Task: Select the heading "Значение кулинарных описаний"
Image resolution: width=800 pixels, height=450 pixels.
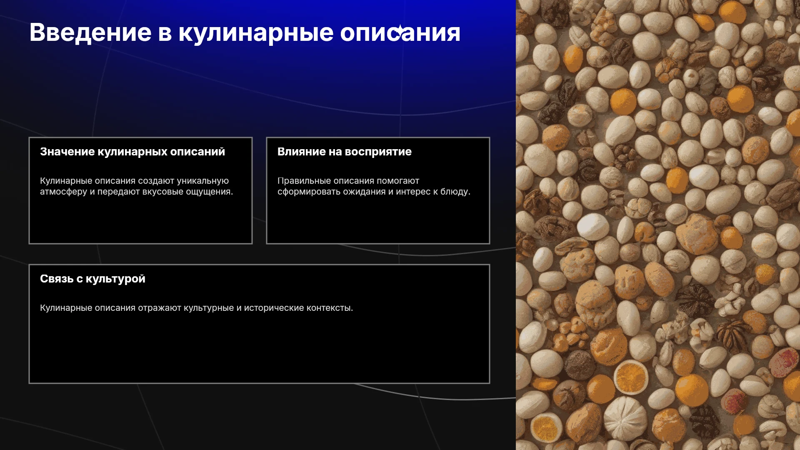Action: [x=132, y=152]
